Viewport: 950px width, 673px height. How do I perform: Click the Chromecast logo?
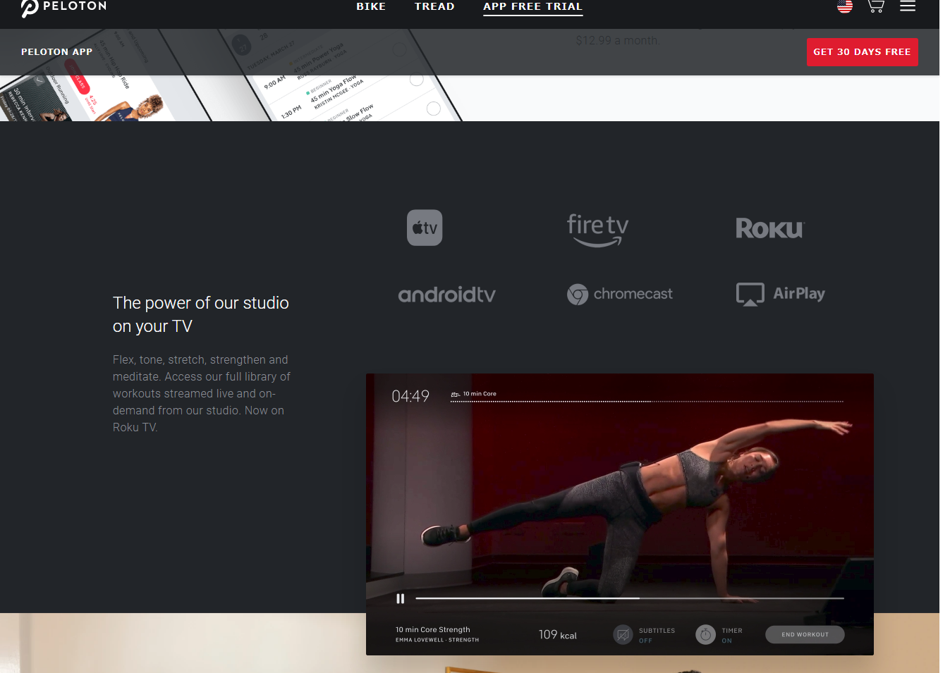click(x=620, y=294)
